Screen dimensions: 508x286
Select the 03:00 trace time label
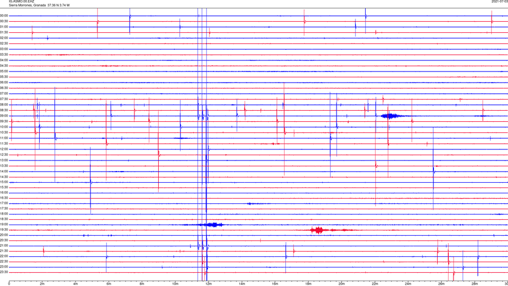[x=4, y=49]
